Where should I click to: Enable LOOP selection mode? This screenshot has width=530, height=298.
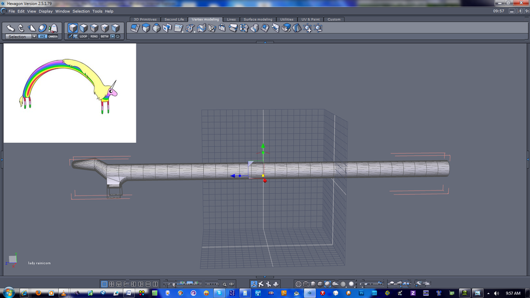[x=84, y=37]
